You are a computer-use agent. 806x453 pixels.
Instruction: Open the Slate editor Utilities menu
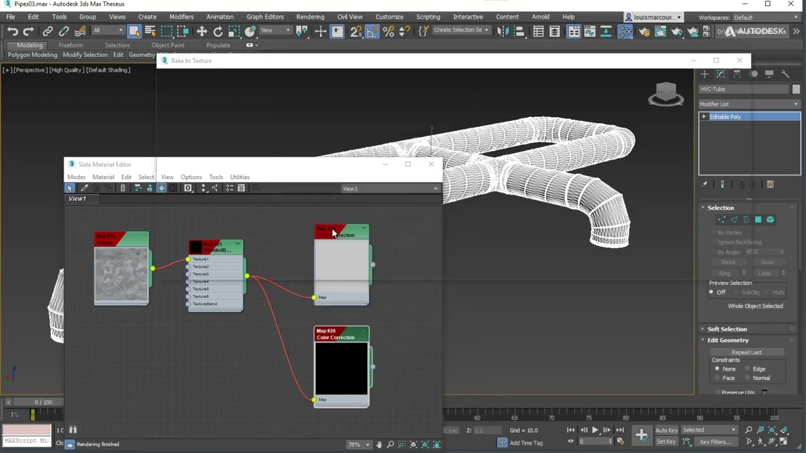coord(240,177)
